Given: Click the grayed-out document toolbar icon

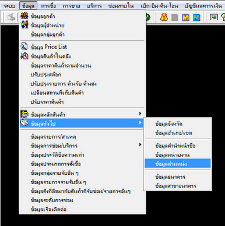Looking at the screenshot, I should click(175, 17).
